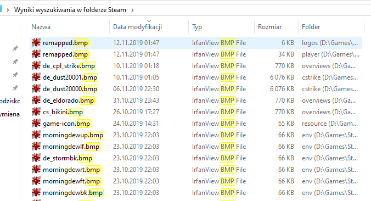Click the IrfanView icon of remapped.bmp in player
This screenshot has height=201, width=371.
click(x=36, y=54)
